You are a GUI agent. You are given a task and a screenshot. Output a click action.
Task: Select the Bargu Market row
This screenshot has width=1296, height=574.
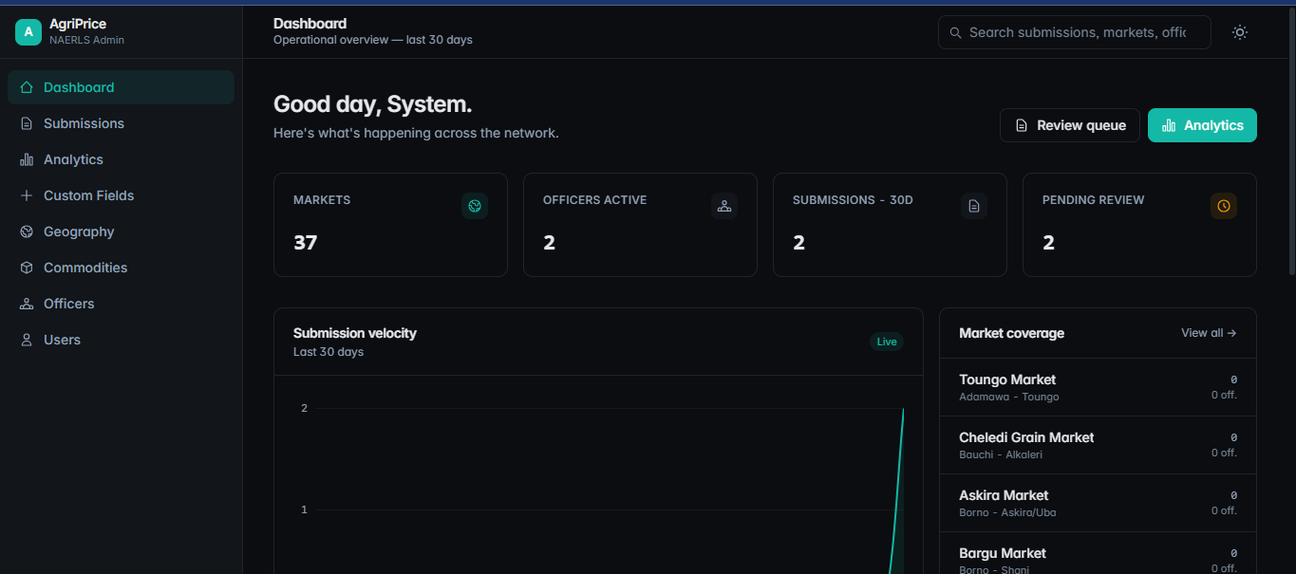[1098, 553]
